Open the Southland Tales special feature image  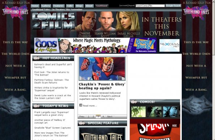(x=102, y=134)
